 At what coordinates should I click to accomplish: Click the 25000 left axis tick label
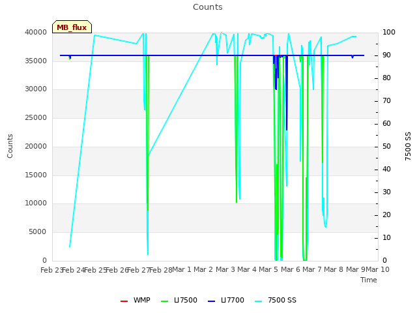(36, 117)
